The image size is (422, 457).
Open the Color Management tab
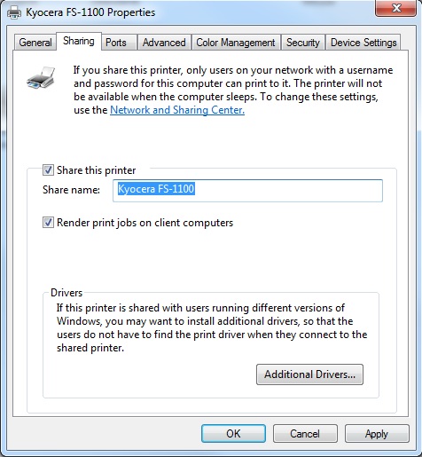[236, 43]
